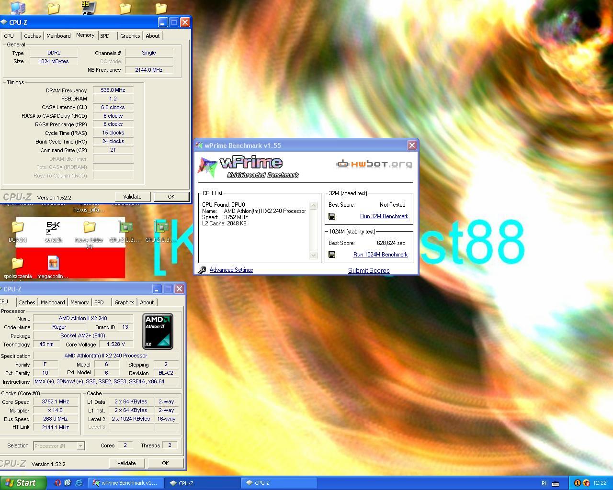Click the floppy save icon for 32M score
The image size is (613, 490).
(x=332, y=216)
